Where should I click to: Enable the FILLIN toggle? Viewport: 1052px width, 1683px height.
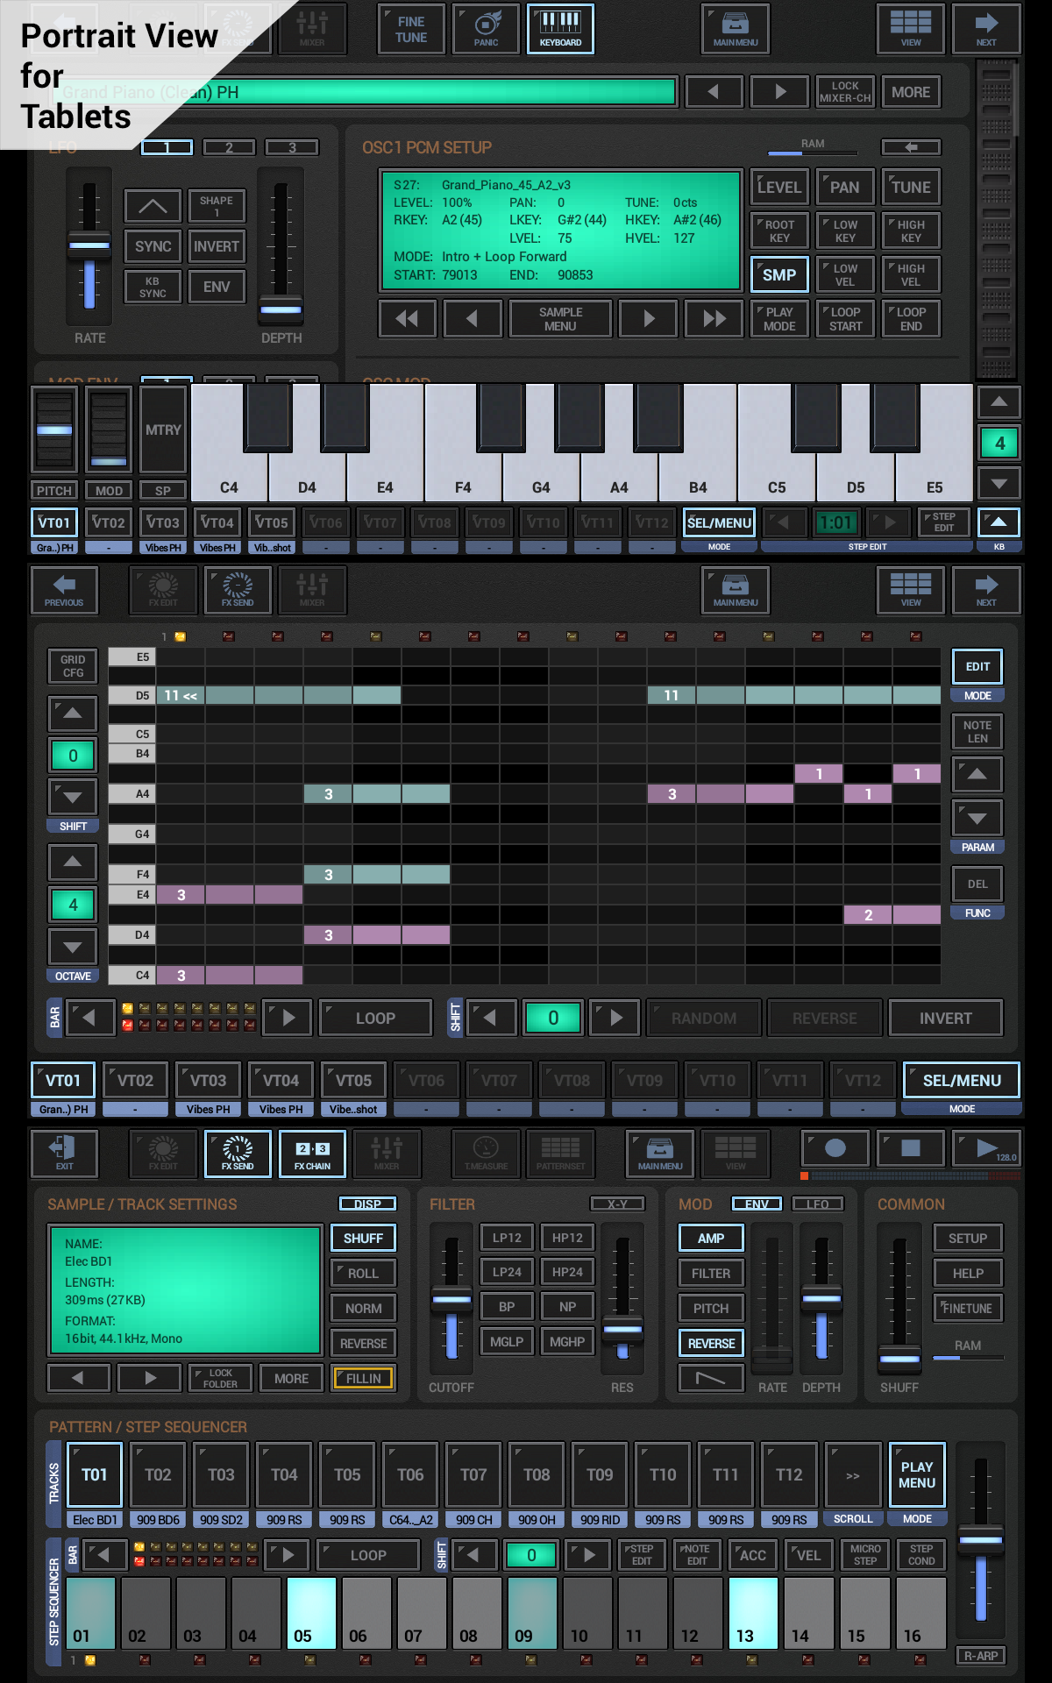coord(363,1378)
